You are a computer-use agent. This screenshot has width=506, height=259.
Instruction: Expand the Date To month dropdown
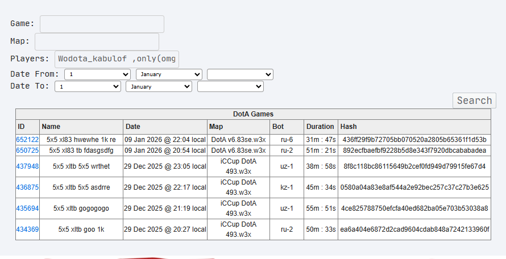tap(159, 86)
